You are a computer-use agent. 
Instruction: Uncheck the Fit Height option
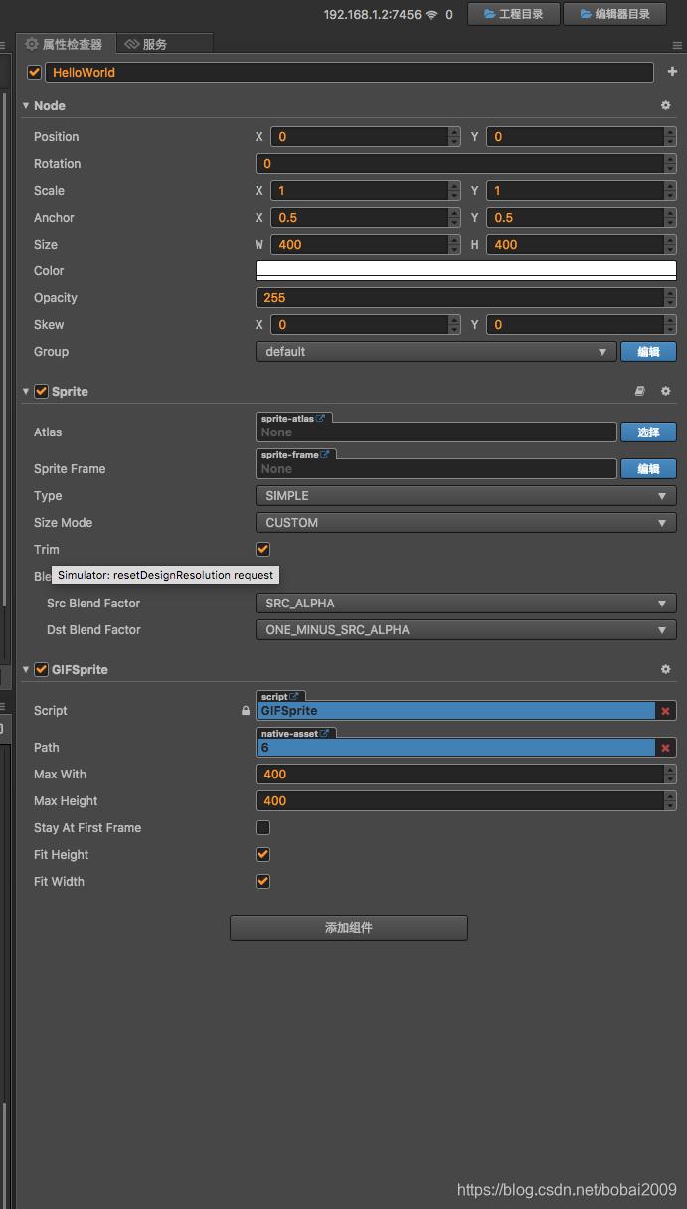coord(263,854)
